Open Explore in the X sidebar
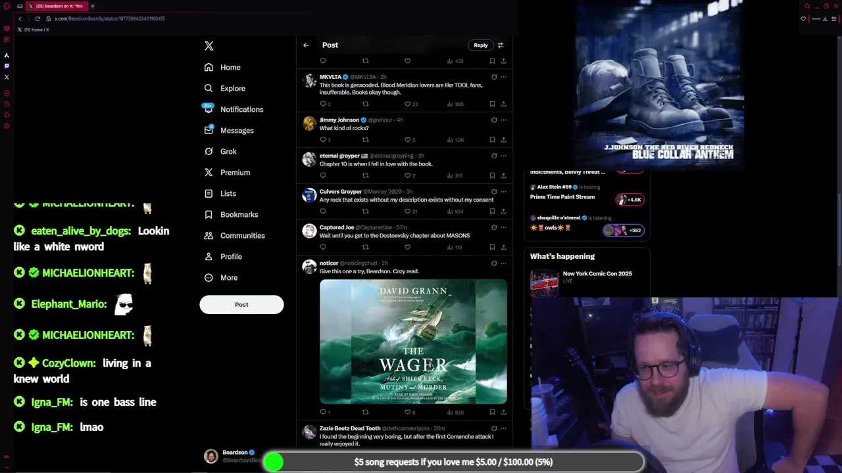 coord(224,88)
